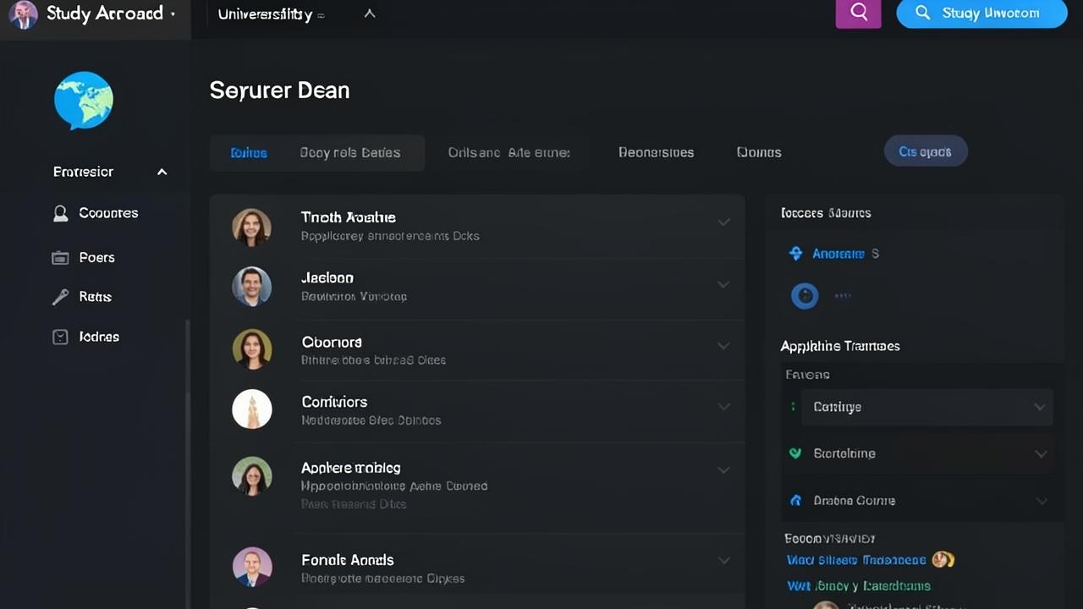Image resolution: width=1083 pixels, height=609 pixels.
Task: Open the Bortolnine dropdown arrow
Action: (x=1040, y=454)
